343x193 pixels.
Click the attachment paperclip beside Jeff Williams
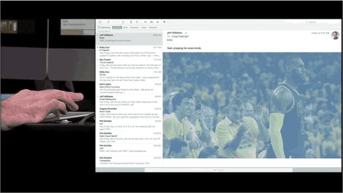coord(186,33)
